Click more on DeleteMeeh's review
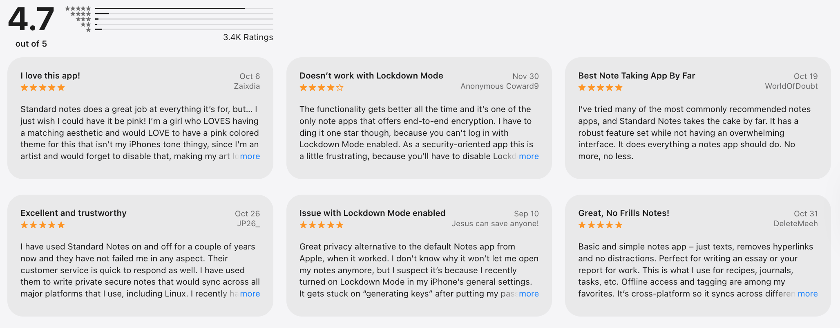 click(x=807, y=294)
